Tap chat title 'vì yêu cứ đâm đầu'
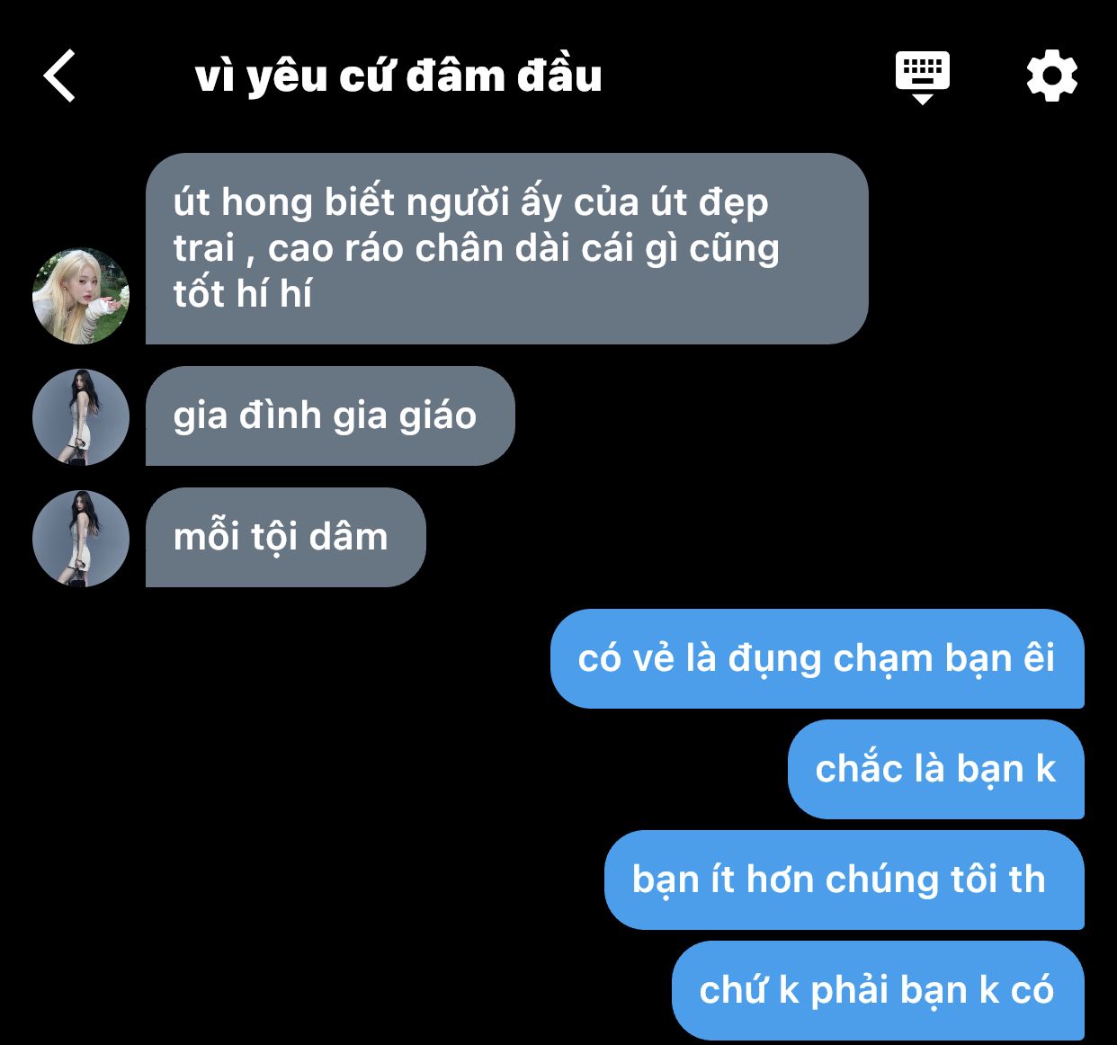The image size is (1117, 1045). (x=398, y=76)
